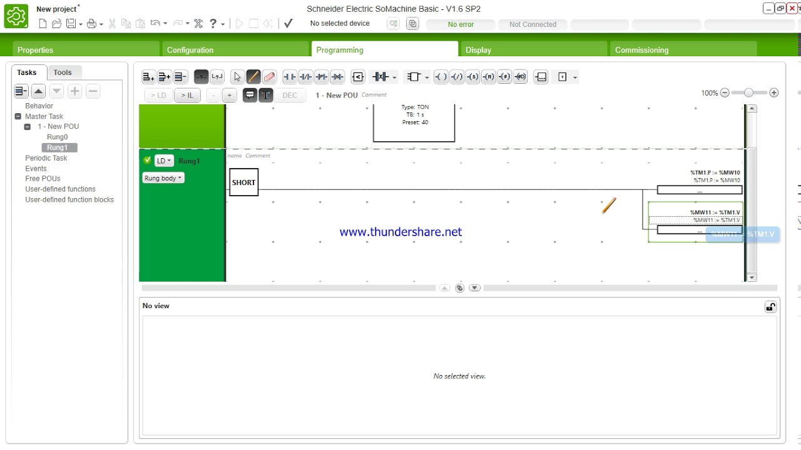Activate the draw line pencil tool
This screenshot has width=801, height=450.
pos(253,77)
